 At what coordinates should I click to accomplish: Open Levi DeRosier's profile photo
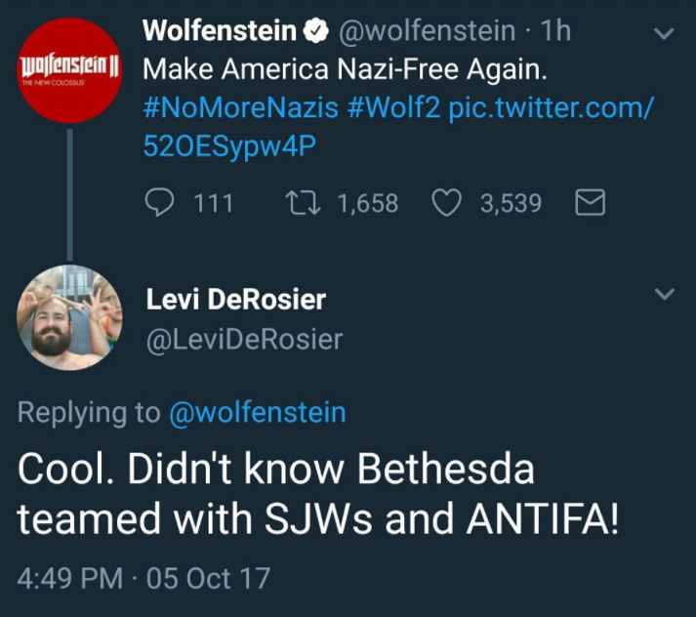pyautogui.click(x=70, y=317)
